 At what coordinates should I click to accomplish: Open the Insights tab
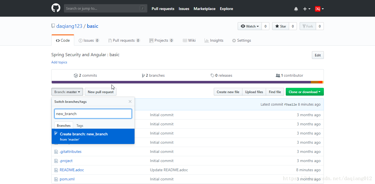tap(214, 40)
